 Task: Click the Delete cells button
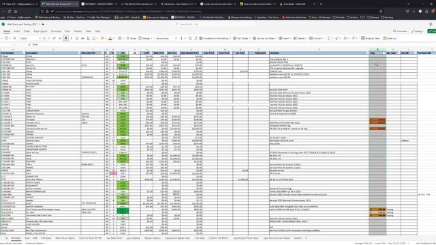click(300, 38)
